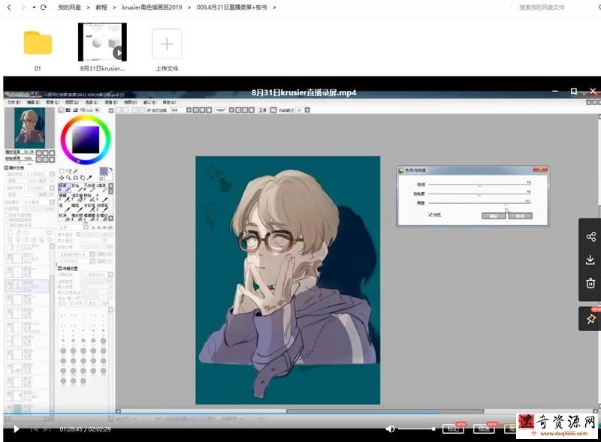The image size is (601, 442).
Task: Click the zoom percentage field in toolbar
Action: [x=177, y=110]
